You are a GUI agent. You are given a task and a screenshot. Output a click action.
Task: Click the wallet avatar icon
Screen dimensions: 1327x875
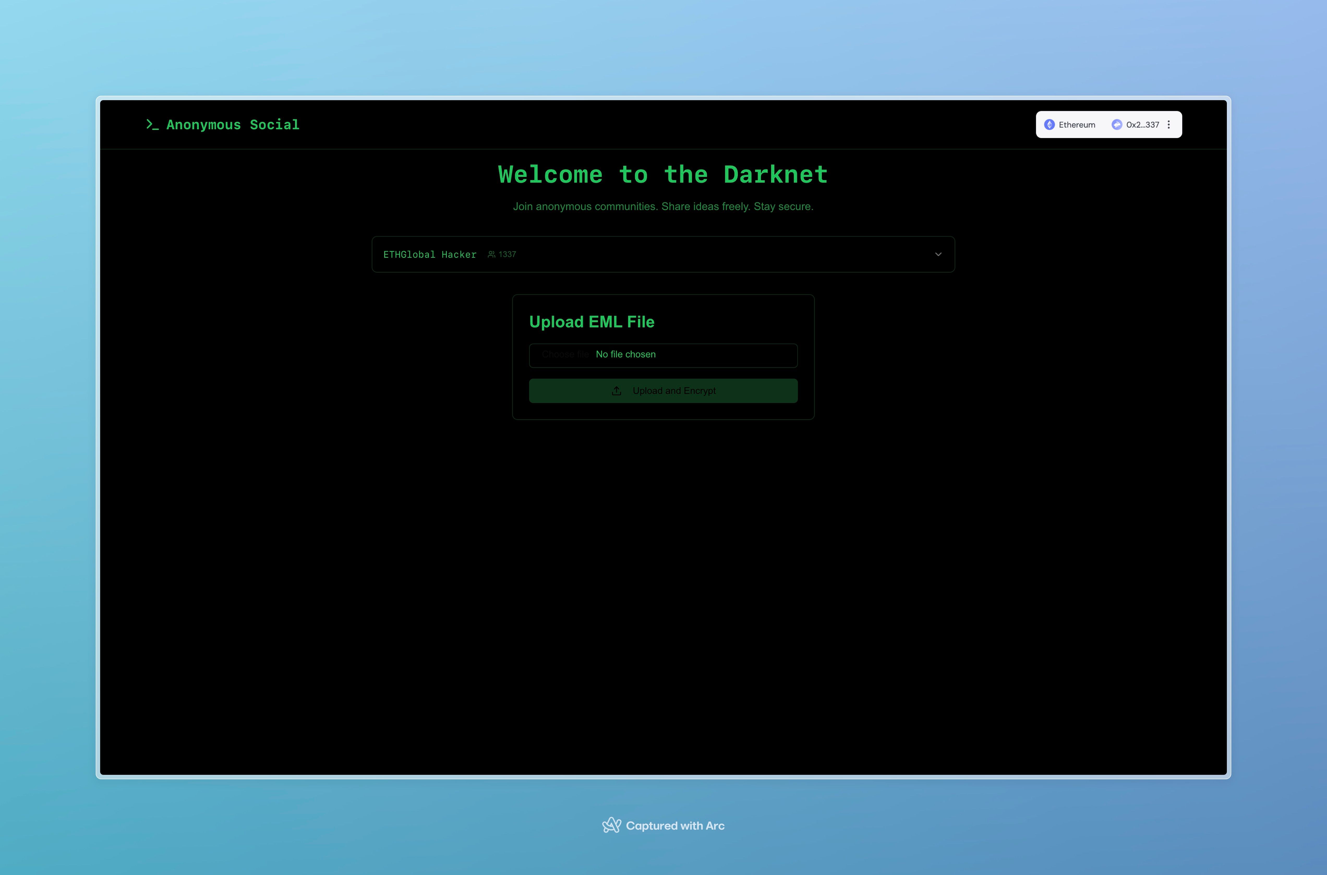click(x=1117, y=124)
